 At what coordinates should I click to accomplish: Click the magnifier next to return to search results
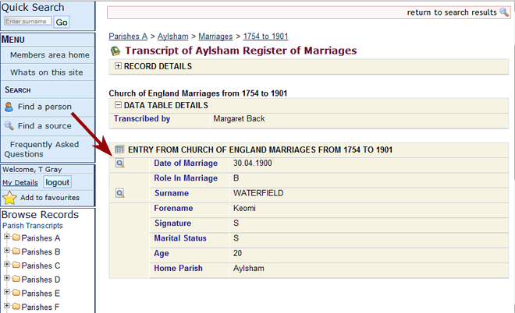coord(504,12)
